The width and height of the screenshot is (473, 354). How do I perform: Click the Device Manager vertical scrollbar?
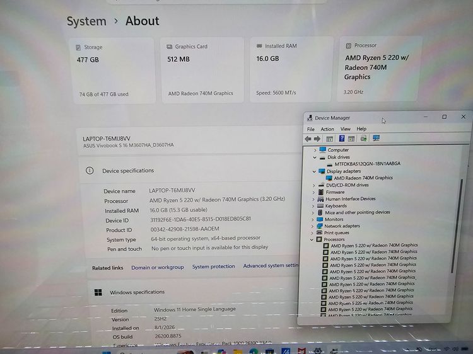click(x=457, y=226)
